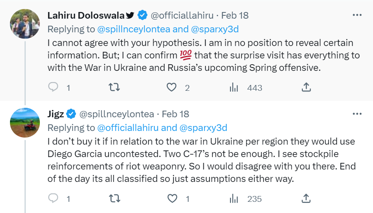This screenshot has height=213, width=373.
Task: Open the @officiallahiru handle in Lahiru's header
Action: pos(182,16)
